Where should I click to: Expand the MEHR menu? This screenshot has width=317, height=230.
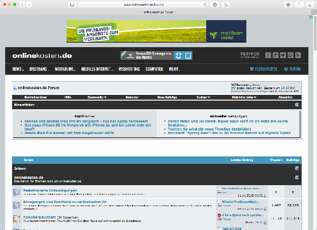click(174, 69)
